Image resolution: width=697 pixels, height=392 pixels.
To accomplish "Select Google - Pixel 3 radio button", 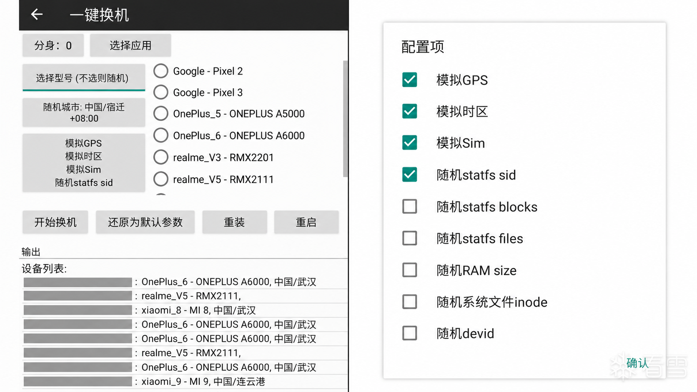I will point(161,92).
